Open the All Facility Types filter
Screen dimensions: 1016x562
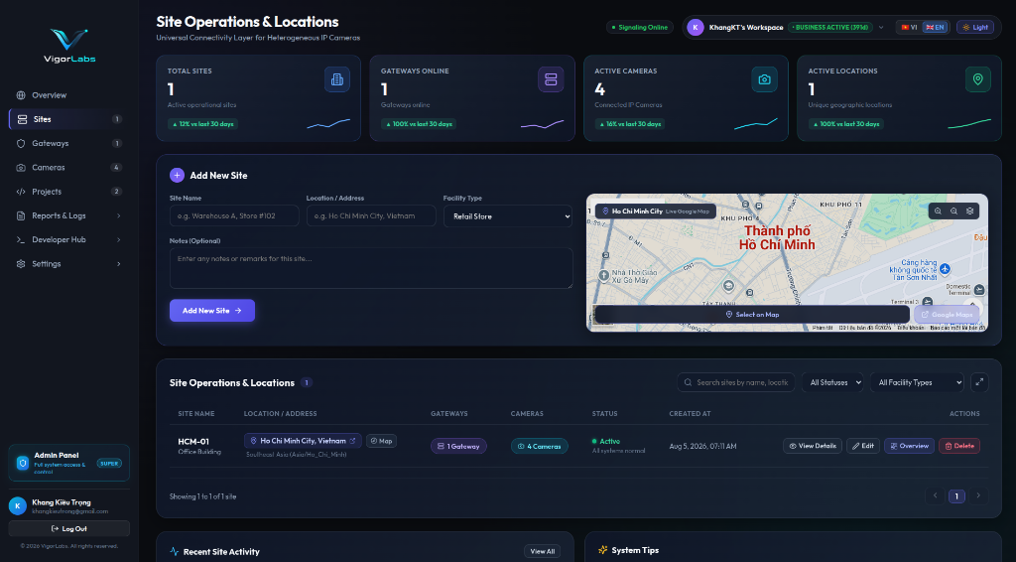pos(917,382)
